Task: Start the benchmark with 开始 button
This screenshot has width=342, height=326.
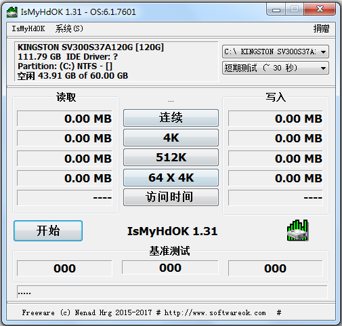Action: click(48, 230)
